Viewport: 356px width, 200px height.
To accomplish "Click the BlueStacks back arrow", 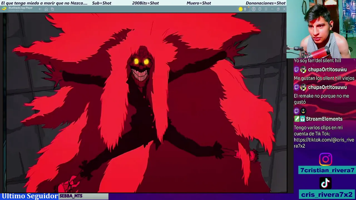I will (x=40, y=9).
